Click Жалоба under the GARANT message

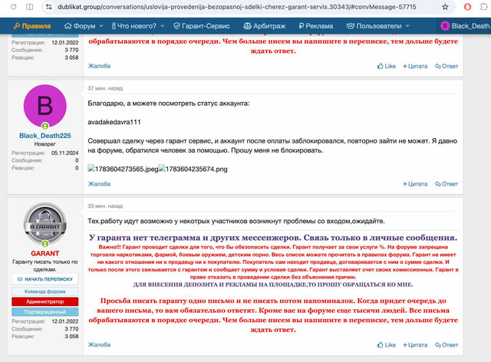tap(99, 344)
